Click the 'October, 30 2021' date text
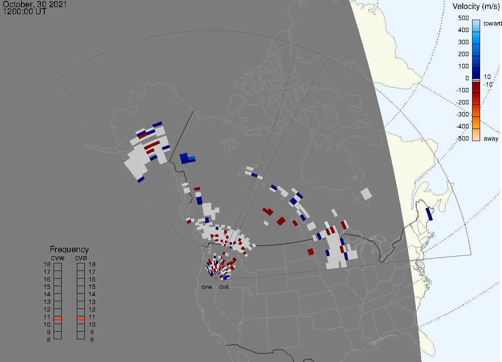Screen dimensions: 502x362 pyautogui.click(x=34, y=4)
